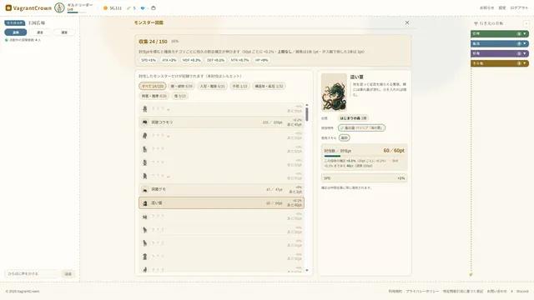Switch to chat tab right after 全体
This screenshot has width=534, height=300.
pos(40,32)
